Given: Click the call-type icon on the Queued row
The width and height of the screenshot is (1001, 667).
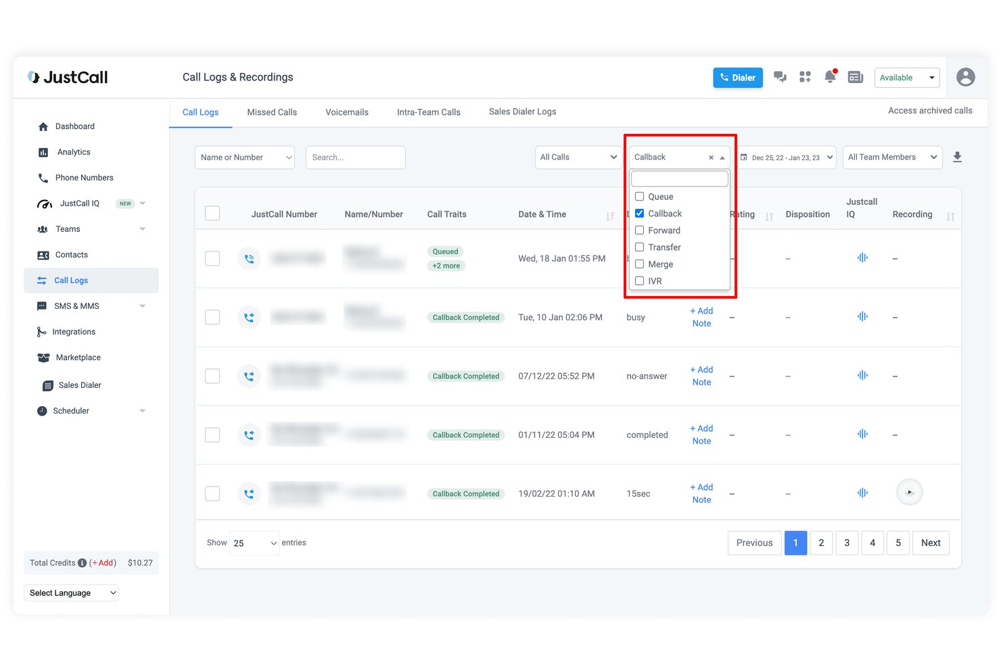Looking at the screenshot, I should tap(249, 258).
